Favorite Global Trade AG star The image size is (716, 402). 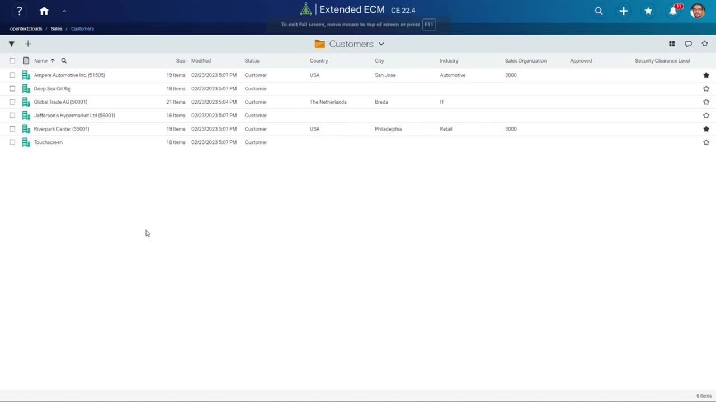pyautogui.click(x=706, y=102)
